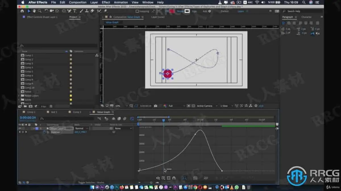Hide Shape Layer 1 using eye icon

pos(20,128)
